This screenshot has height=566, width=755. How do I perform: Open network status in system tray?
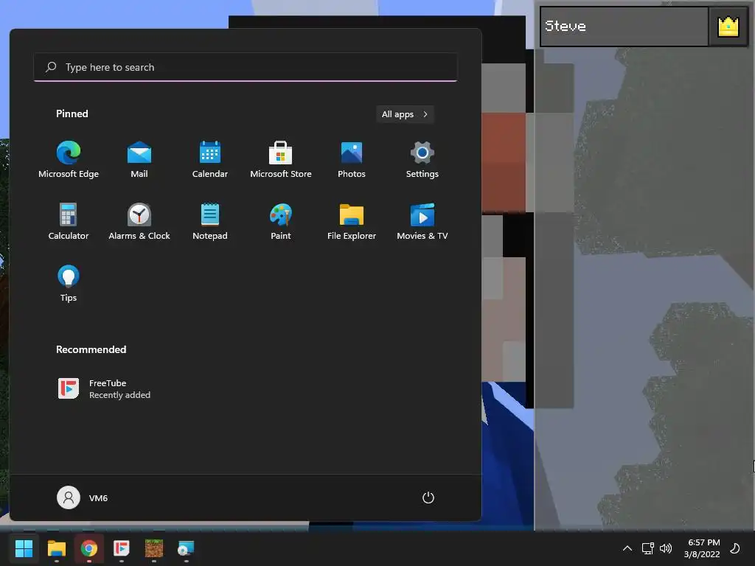click(x=647, y=548)
